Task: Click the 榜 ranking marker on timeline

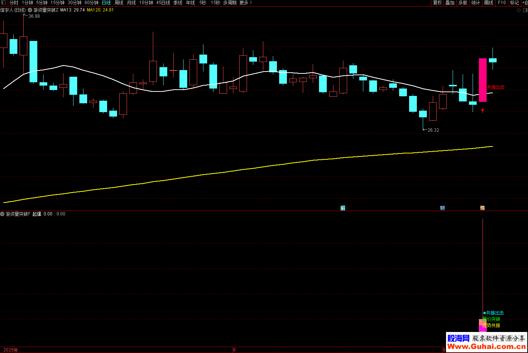Action: coord(482,208)
